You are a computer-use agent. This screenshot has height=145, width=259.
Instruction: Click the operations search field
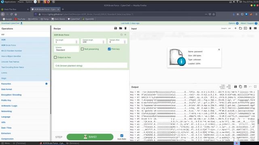(x=25, y=35)
